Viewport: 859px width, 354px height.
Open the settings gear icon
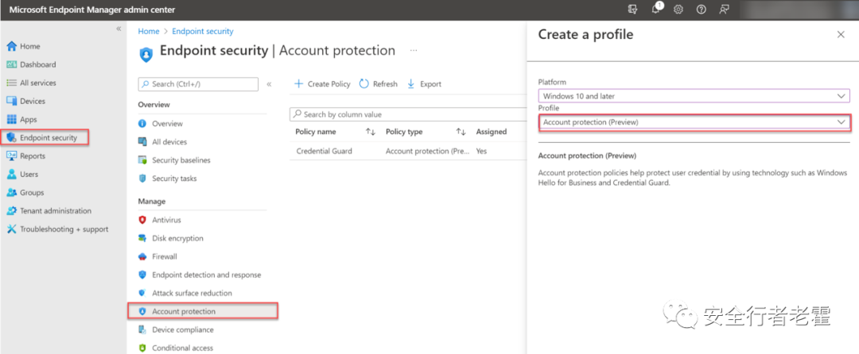(x=678, y=10)
